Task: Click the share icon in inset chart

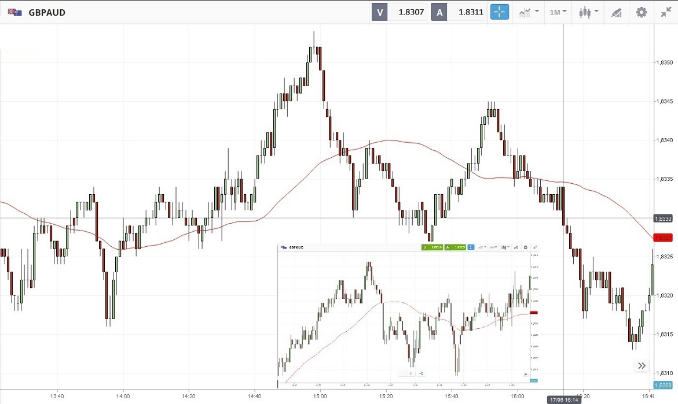Action: pyautogui.click(x=421, y=373)
